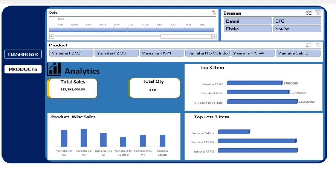Screen dimensions: 336x170
Task: Clear the Product slicer filter
Action: (x=318, y=45)
